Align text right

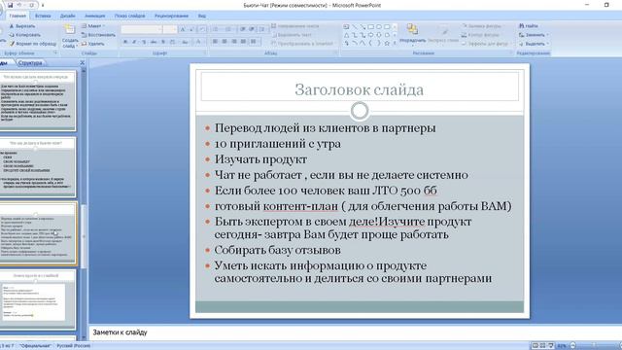coord(234,41)
